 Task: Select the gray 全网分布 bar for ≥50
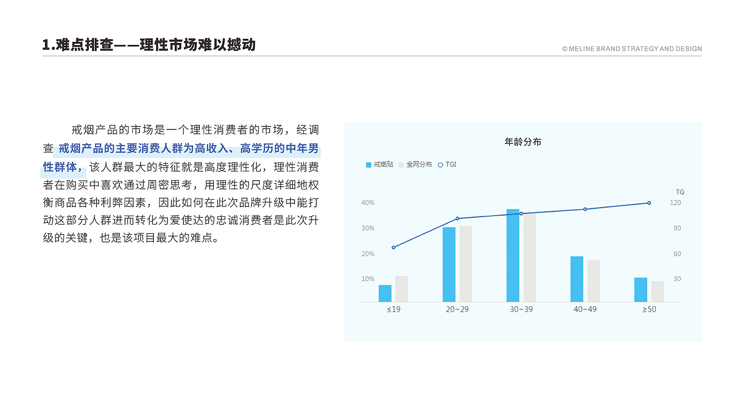(x=657, y=292)
